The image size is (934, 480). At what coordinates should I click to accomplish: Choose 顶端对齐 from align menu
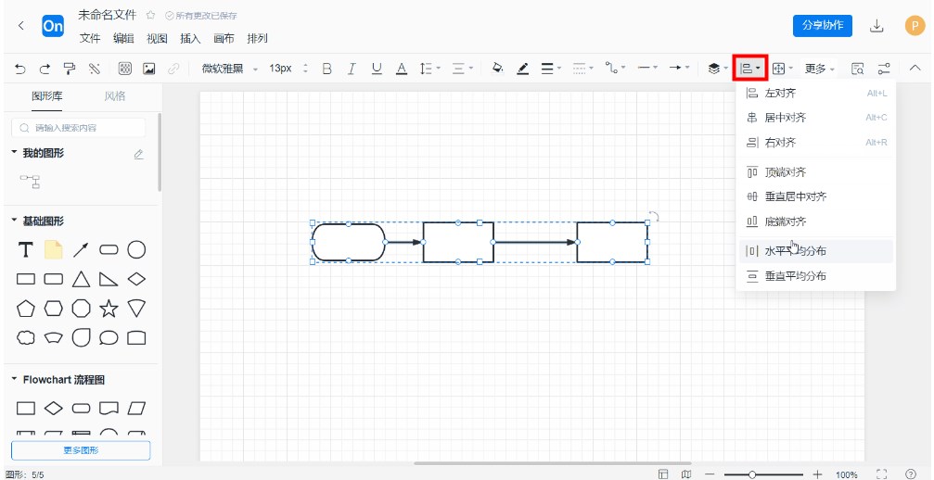815,172
